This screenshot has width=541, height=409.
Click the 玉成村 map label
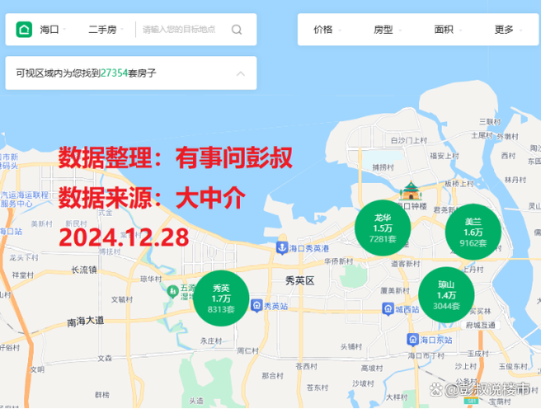pos(478,354)
